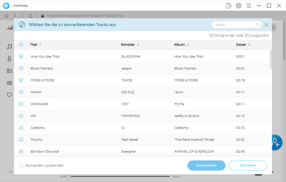Image resolution: width=286 pixels, height=182 pixels.
Task: Click the DeeKeep logo icon
Action: pyautogui.click(x=6, y=6)
